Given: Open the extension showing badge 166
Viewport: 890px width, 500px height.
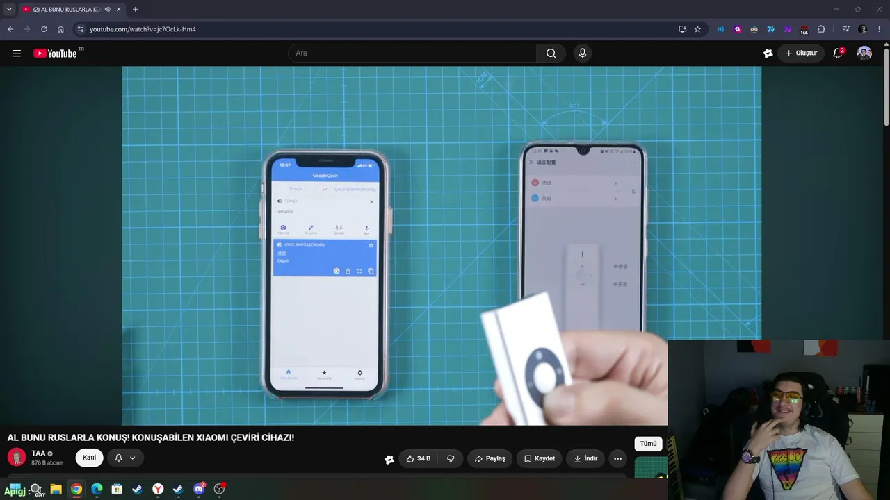Looking at the screenshot, I should [x=804, y=30].
